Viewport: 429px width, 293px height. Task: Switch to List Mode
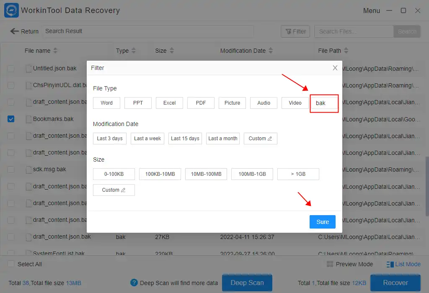point(403,264)
